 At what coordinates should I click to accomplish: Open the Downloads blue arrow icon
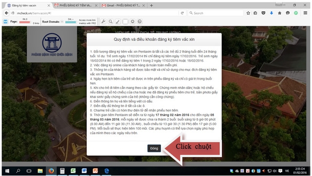(272, 13)
